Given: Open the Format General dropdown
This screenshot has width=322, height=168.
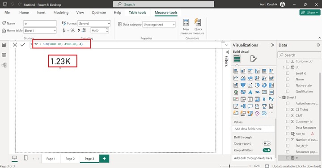Looking at the screenshot, I should (x=94, y=24).
